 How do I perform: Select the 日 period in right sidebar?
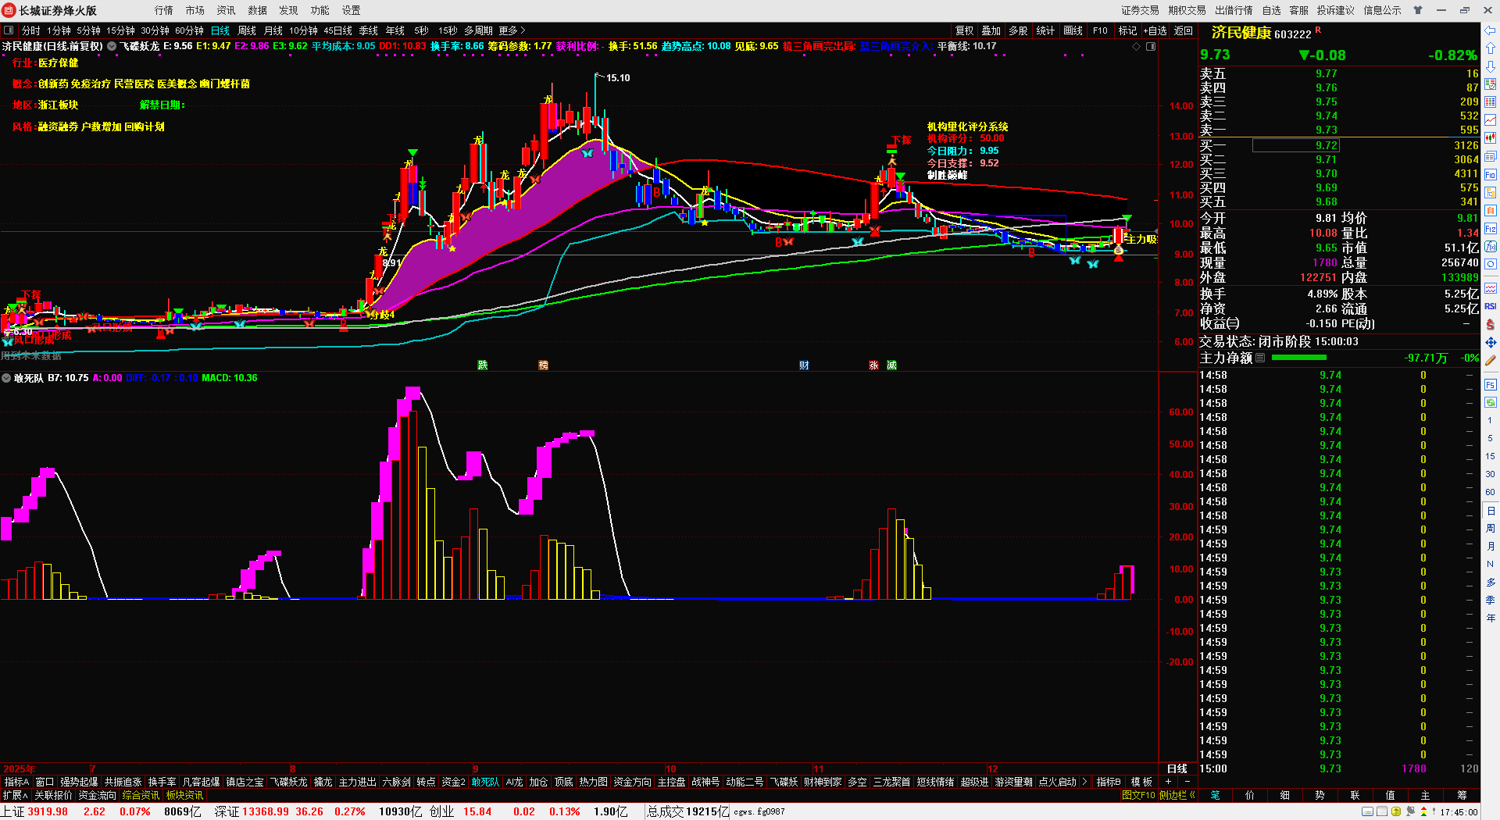point(1491,511)
